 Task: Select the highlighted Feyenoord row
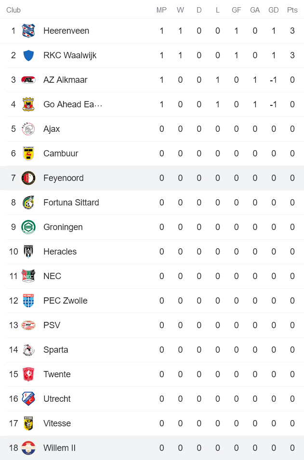[145, 178]
